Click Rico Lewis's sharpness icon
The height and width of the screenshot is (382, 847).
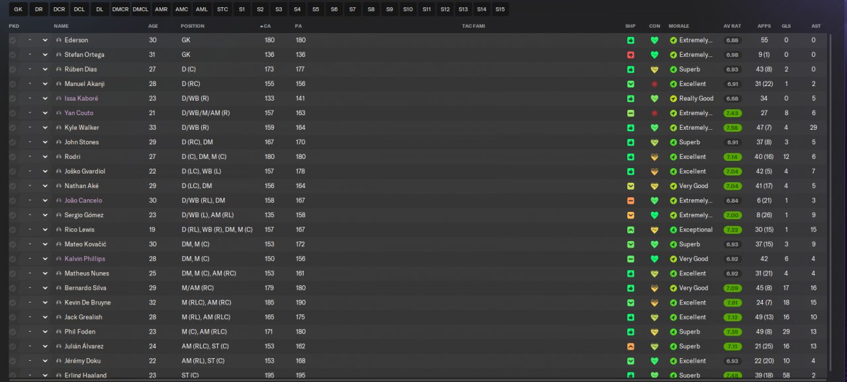click(631, 230)
